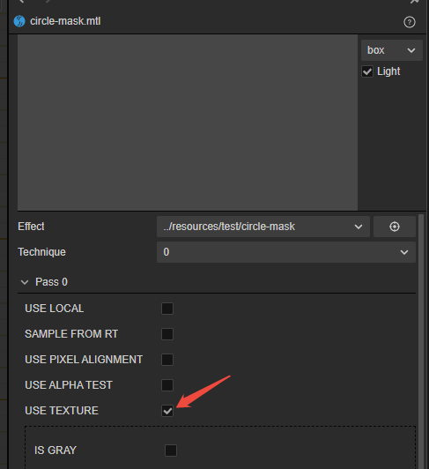Click the circle-mask.mtl material icon
This screenshot has width=429, height=469.
19,21
